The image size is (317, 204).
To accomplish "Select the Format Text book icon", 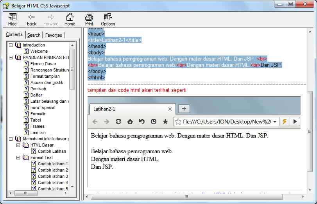I will click(x=26, y=158).
